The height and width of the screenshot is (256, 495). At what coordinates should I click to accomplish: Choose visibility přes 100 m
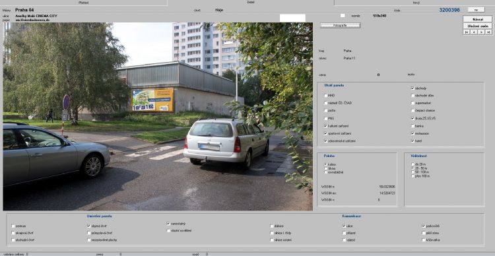412,176
